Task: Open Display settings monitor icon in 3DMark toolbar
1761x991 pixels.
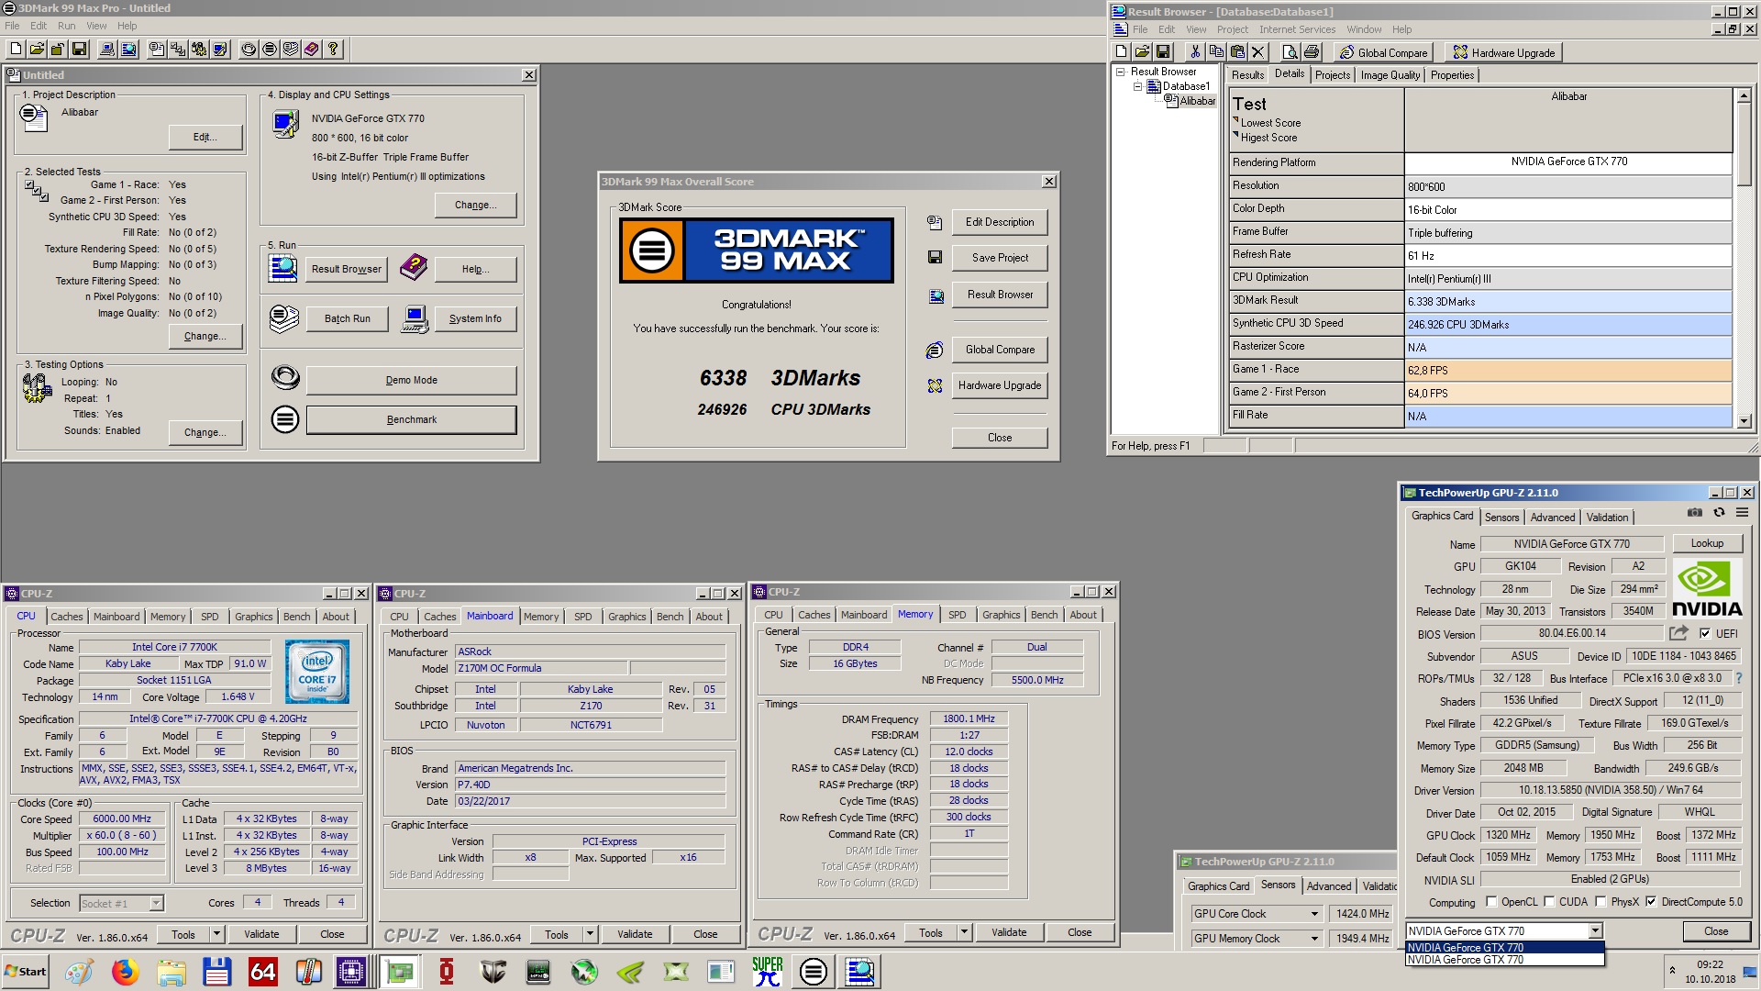Action: coord(220,49)
